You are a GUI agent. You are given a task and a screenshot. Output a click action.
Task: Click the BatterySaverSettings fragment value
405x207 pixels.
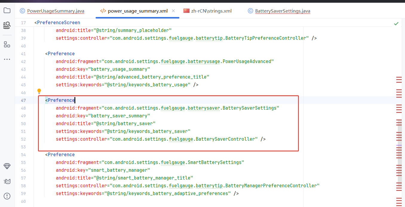[190, 108]
